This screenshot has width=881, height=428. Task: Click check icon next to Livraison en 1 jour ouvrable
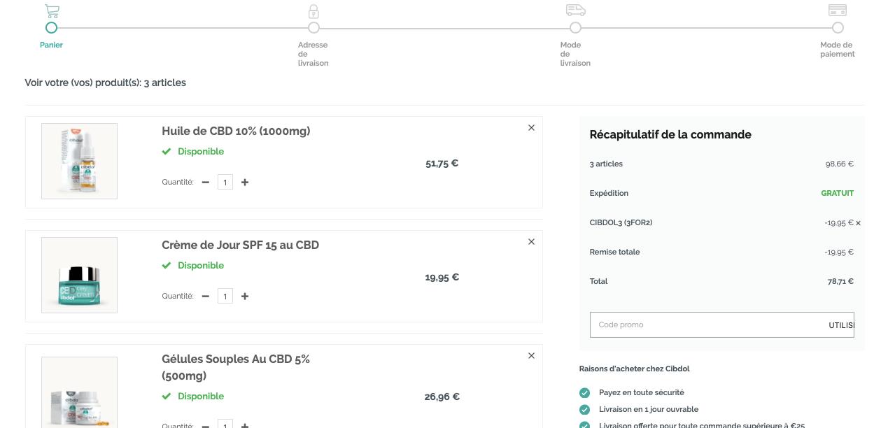[584, 409]
